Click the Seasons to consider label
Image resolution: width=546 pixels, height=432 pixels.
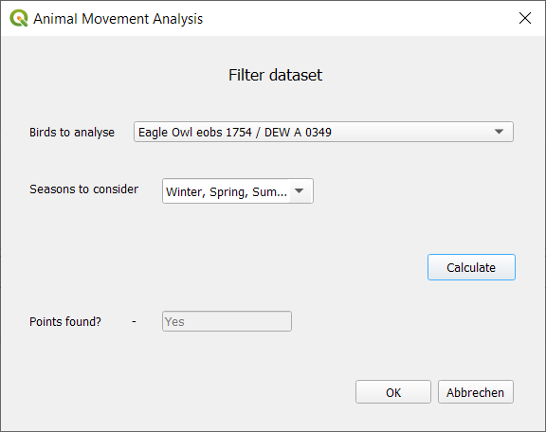point(84,189)
